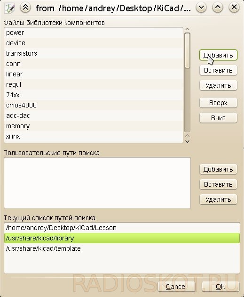Select the conn library

click(94, 64)
